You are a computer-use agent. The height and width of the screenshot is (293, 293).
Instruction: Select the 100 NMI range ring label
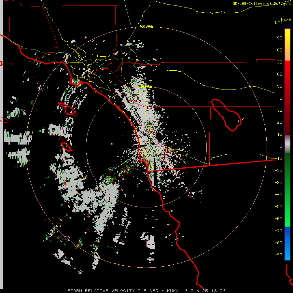(x=146, y=26)
